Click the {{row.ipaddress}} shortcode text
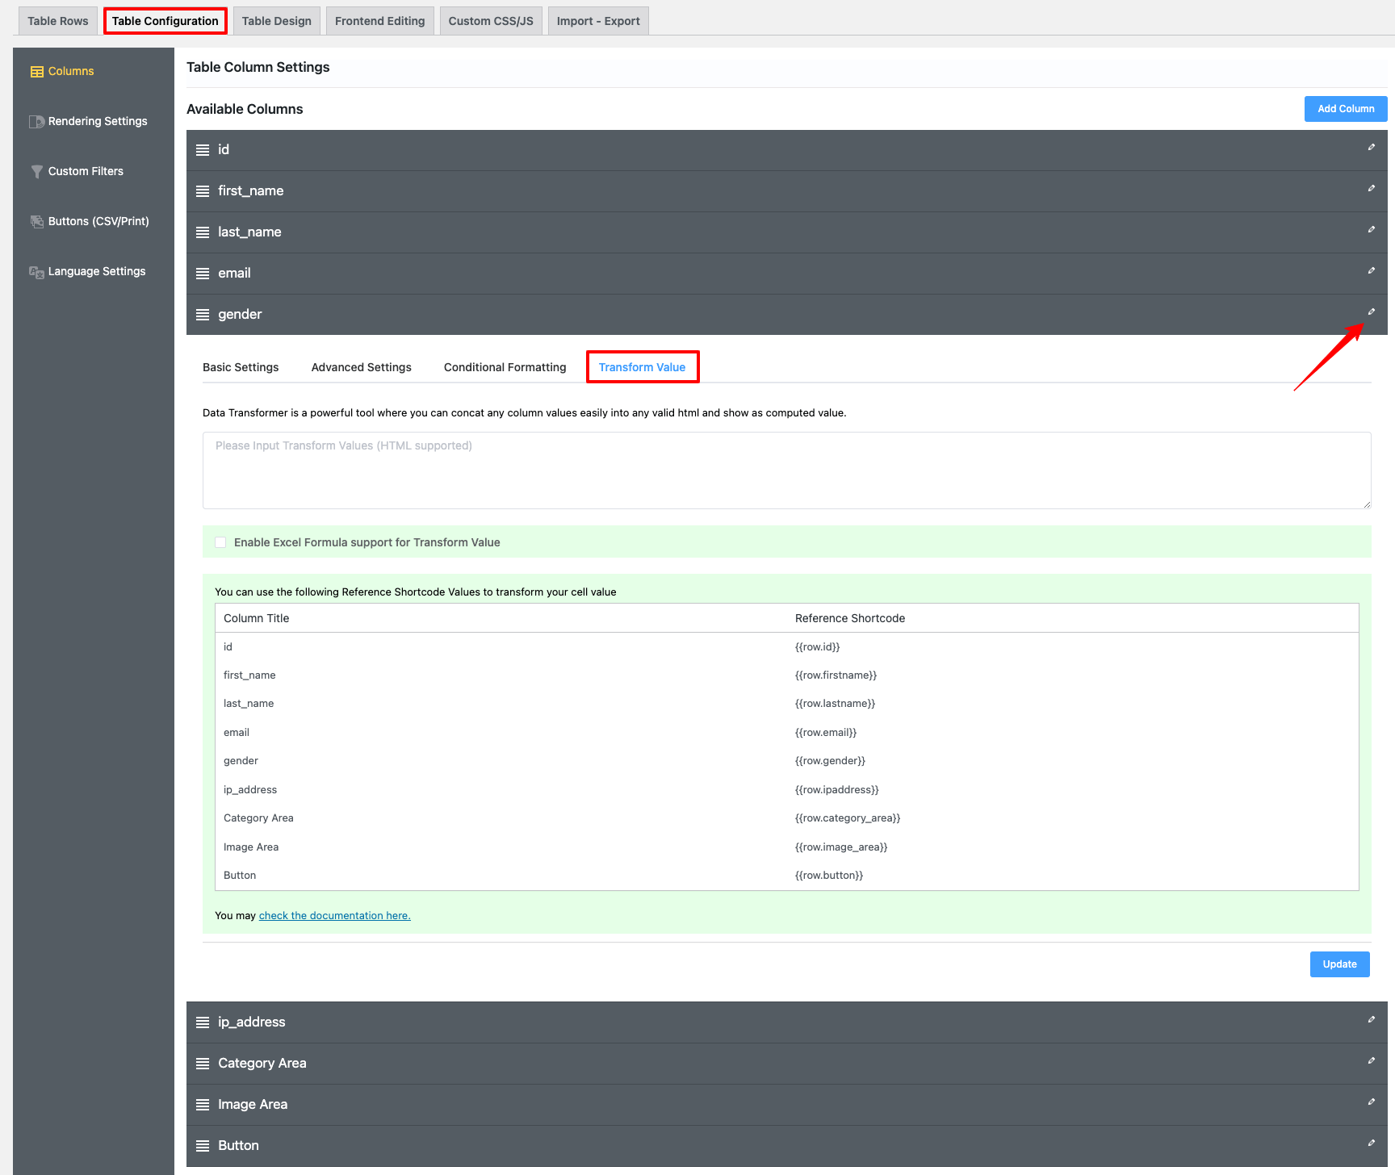The image size is (1395, 1175). [837, 790]
